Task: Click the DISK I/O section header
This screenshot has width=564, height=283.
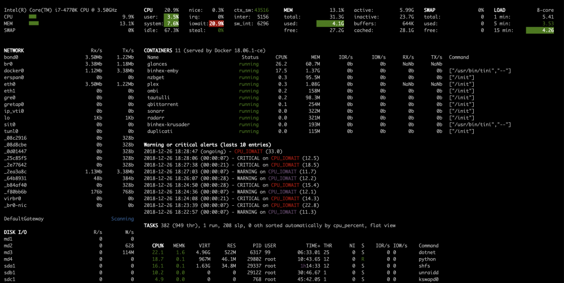Action: point(15,232)
